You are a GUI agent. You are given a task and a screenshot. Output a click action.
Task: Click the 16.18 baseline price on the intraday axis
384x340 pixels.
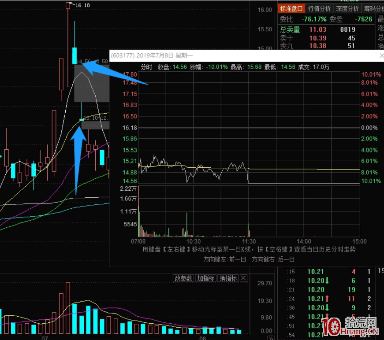[130, 128]
